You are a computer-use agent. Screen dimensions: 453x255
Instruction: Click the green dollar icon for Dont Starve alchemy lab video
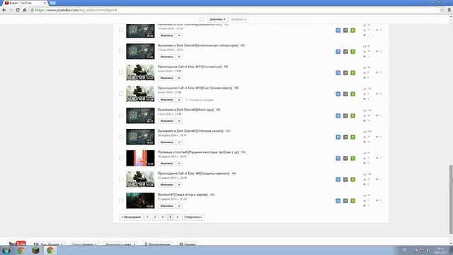coord(352,52)
